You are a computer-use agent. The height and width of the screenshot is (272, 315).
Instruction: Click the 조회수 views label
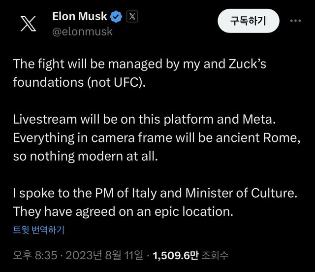[x=217, y=255]
